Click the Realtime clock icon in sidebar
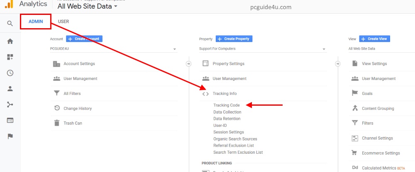The width and height of the screenshot is (415, 172). pyautogui.click(x=10, y=73)
